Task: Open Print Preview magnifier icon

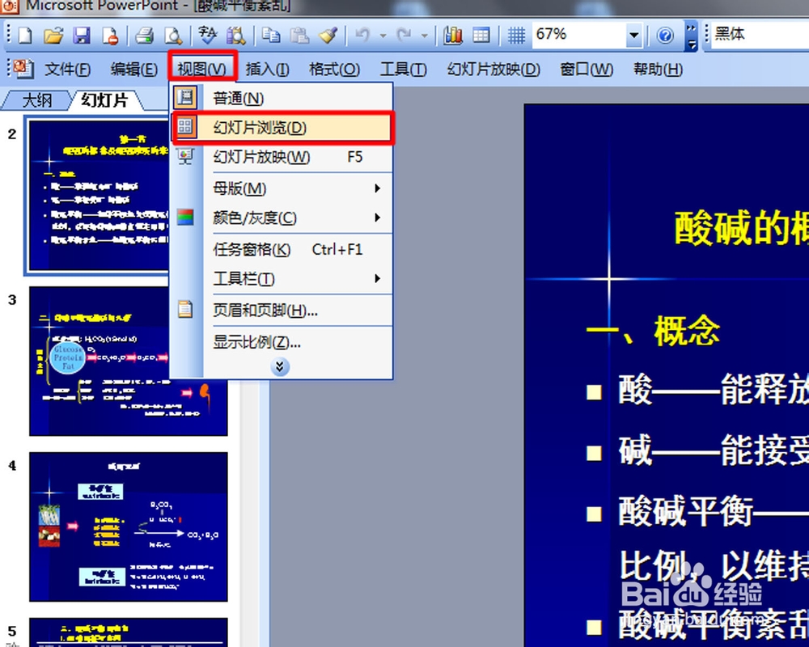Action: [173, 36]
